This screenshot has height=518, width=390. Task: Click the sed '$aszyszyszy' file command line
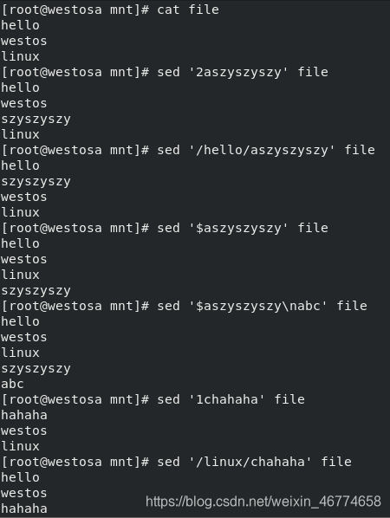243,228
